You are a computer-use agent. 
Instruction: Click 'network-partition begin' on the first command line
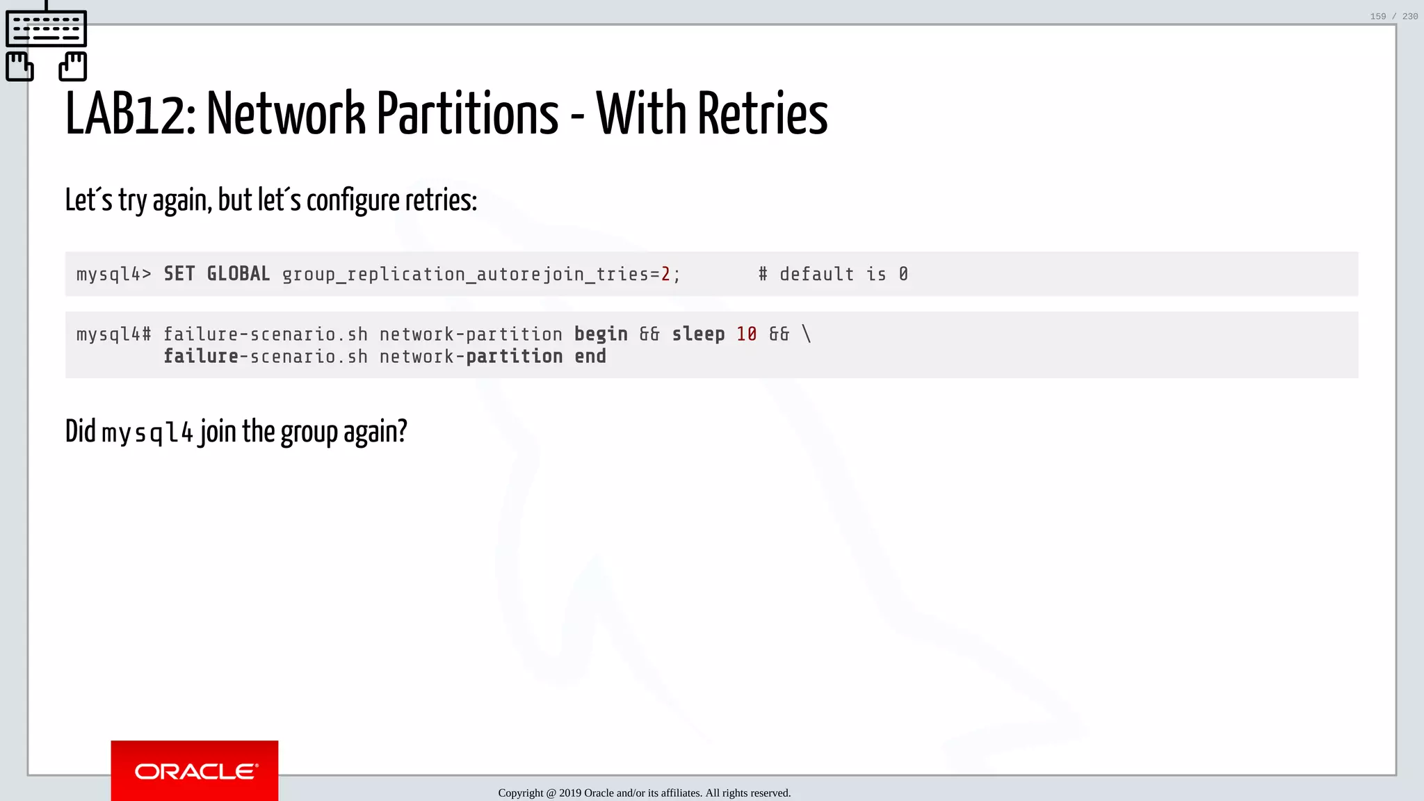click(503, 334)
